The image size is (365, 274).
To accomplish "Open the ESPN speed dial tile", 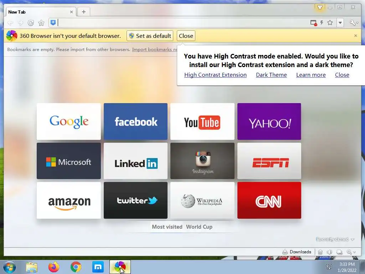I will (x=269, y=161).
